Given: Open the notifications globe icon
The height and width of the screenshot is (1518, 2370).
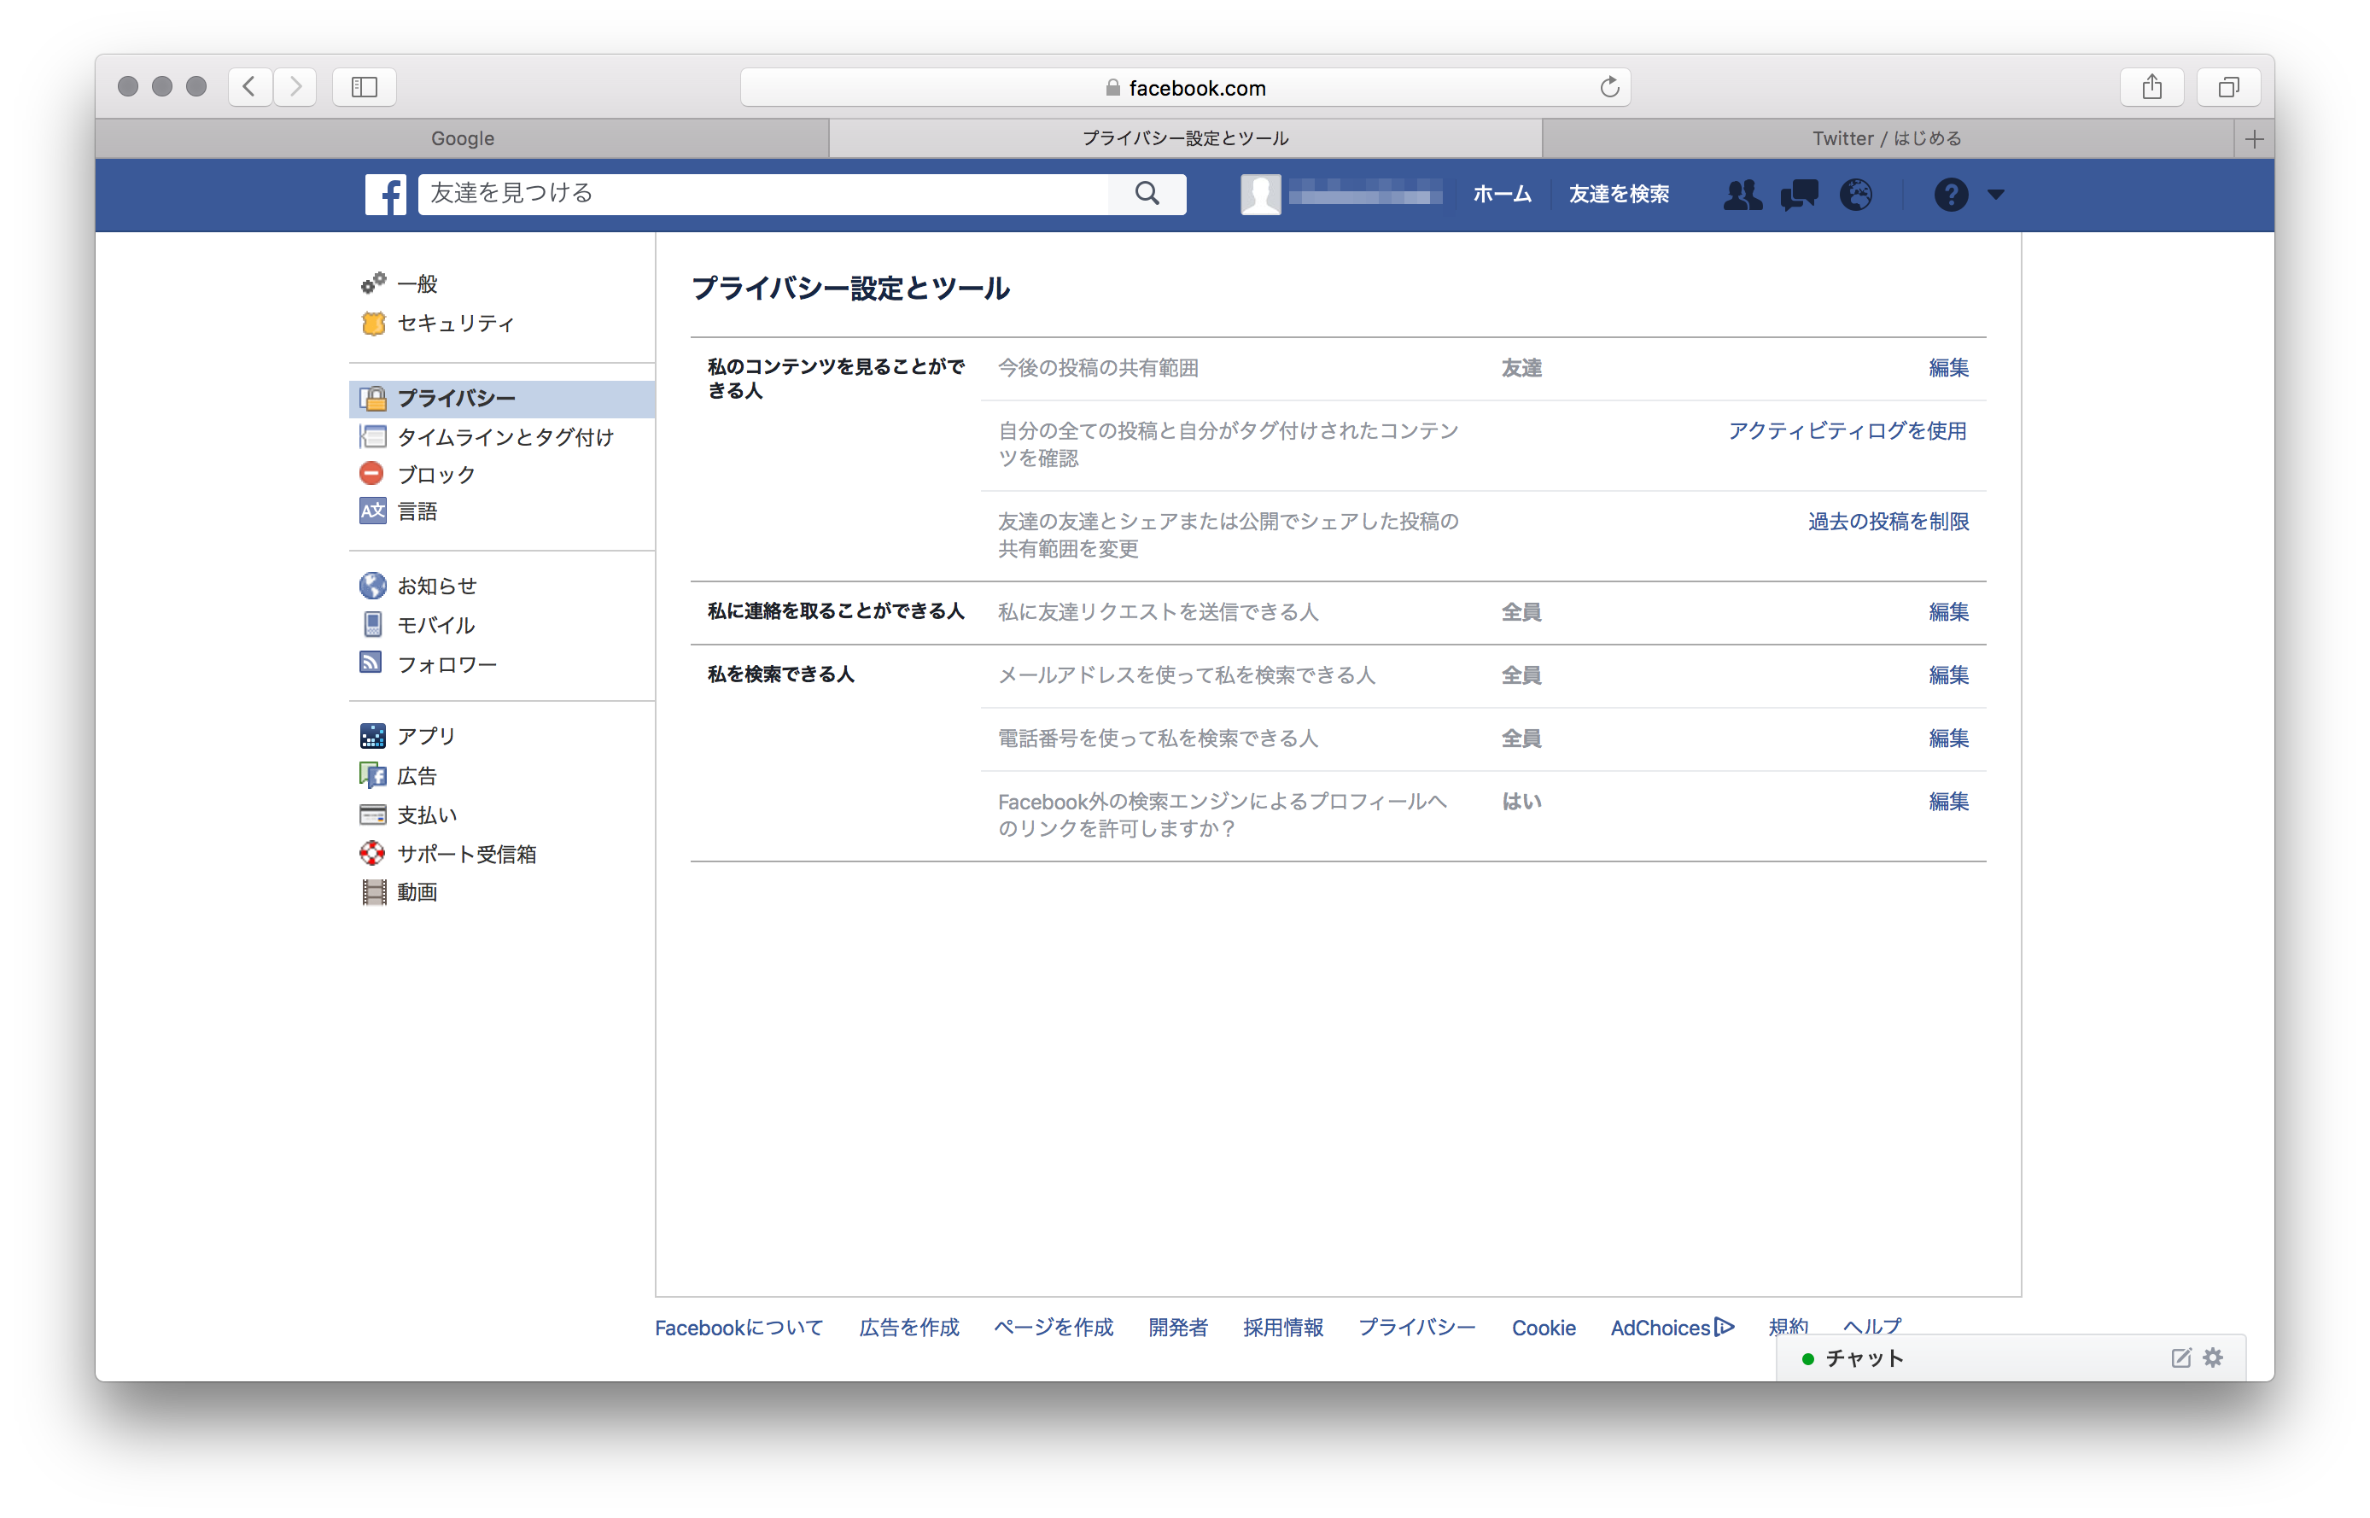Looking at the screenshot, I should (x=1857, y=196).
